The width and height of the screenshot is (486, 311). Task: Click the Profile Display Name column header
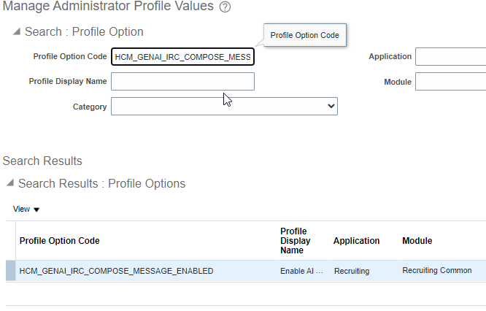[x=296, y=241]
